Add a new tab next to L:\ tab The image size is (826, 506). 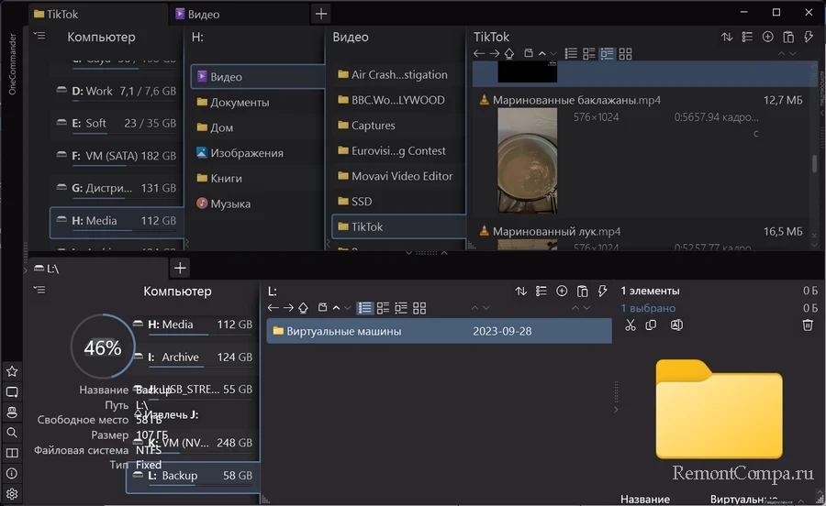point(181,268)
